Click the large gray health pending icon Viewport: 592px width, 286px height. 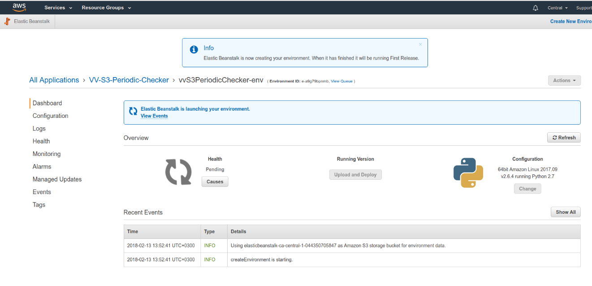(178, 172)
